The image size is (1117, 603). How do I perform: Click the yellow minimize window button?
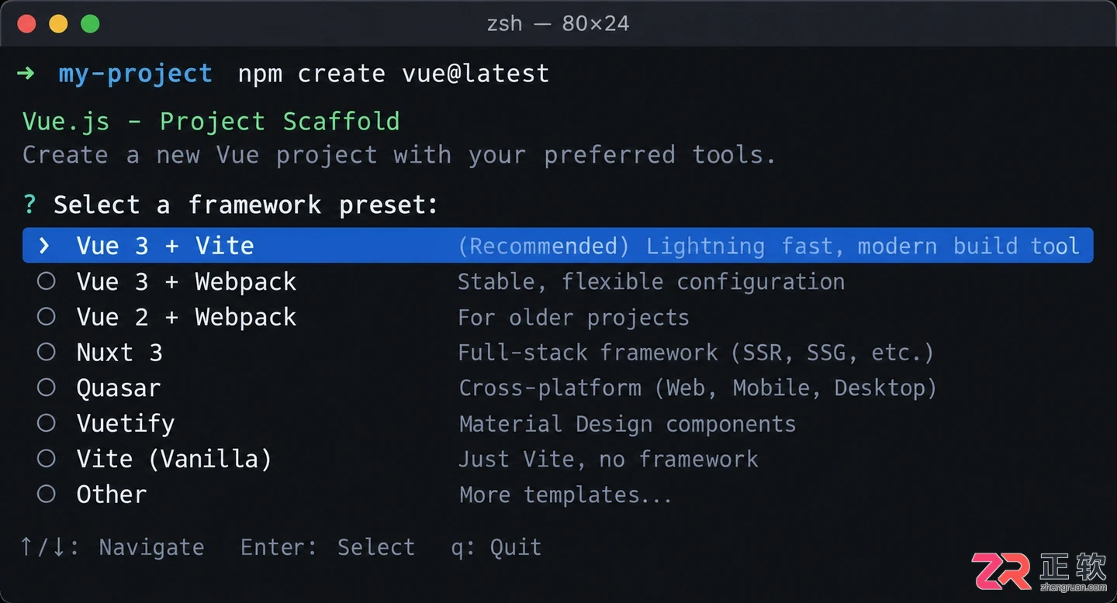coord(58,24)
